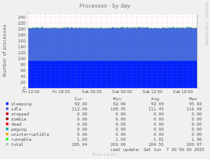Click the 100 y-axis tick label
Screen dimensions: 210x159
pyautogui.click(x=22, y=59)
